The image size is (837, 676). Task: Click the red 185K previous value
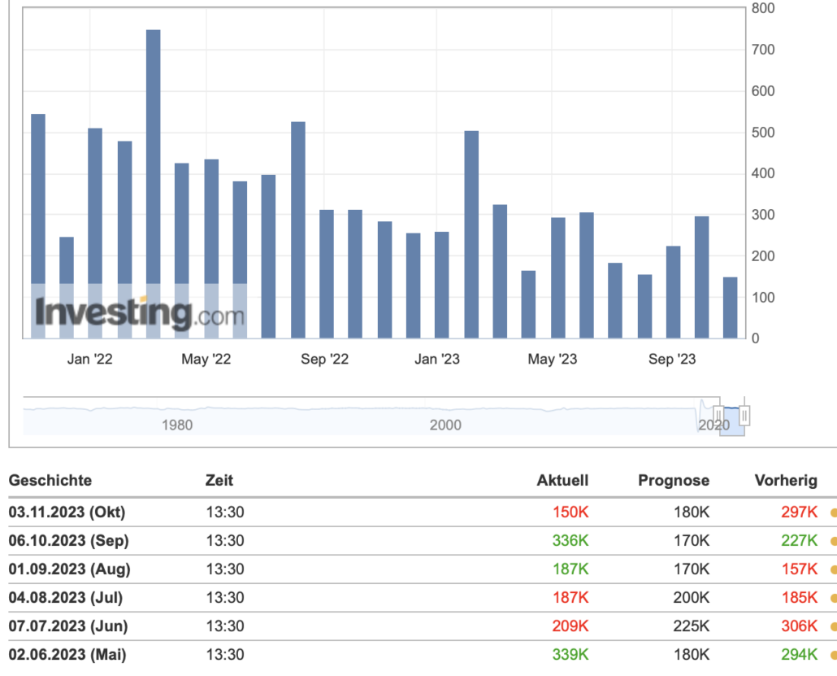point(799,597)
